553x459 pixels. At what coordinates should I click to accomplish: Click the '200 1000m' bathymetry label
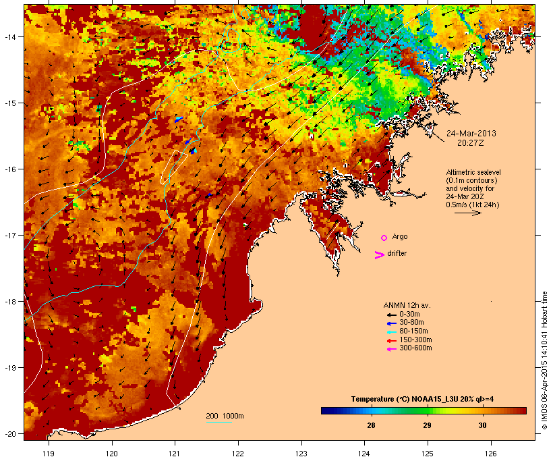(225, 416)
